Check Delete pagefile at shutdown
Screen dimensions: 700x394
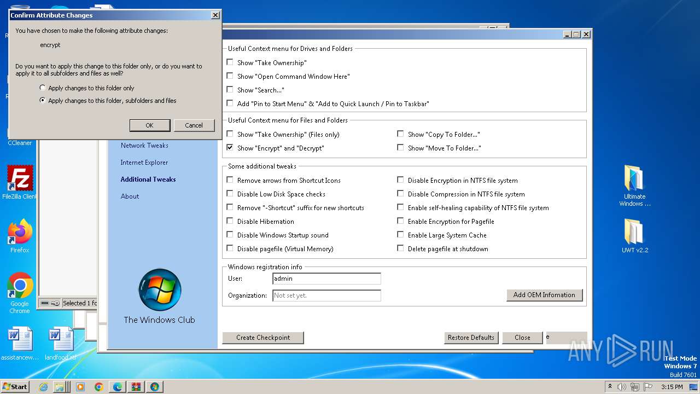point(400,248)
